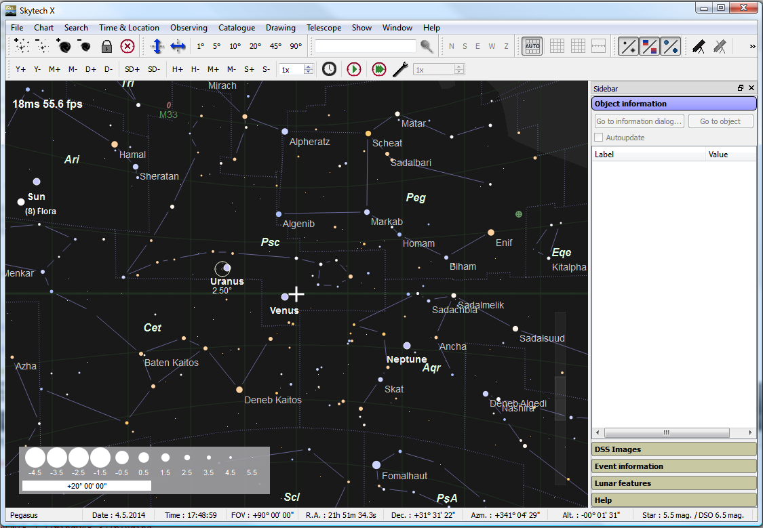The image size is (763, 528).
Task: Decrease star magnitude limit (stars minus icon)
Action: [x=42, y=46]
